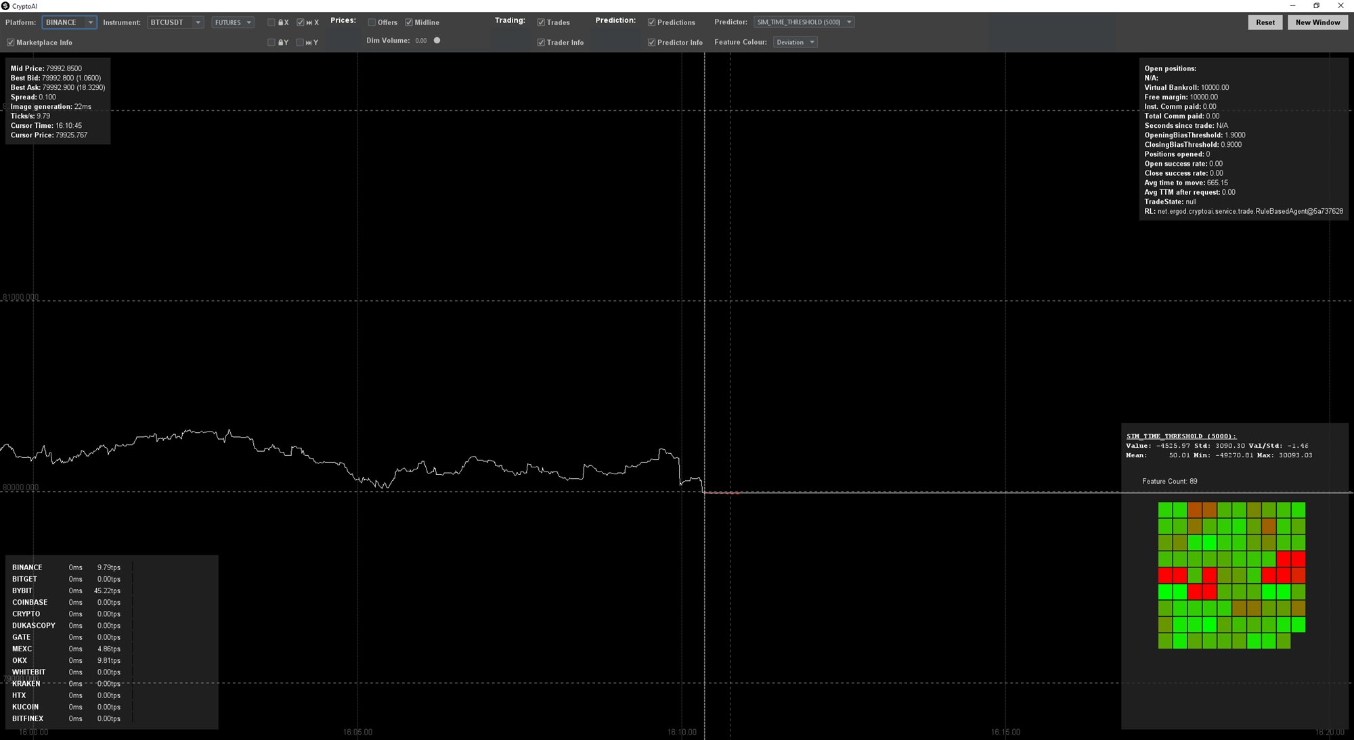1354x740 pixels.
Task: Click the Feature Count: 89 label
Action: [1170, 482]
